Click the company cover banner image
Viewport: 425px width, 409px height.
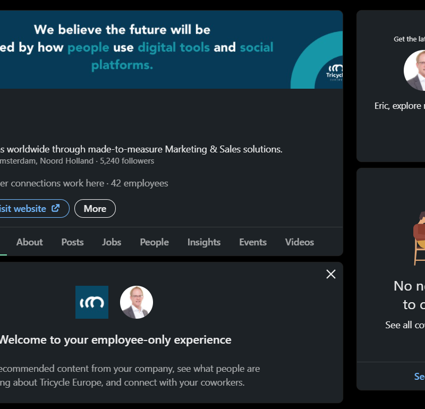(171, 49)
